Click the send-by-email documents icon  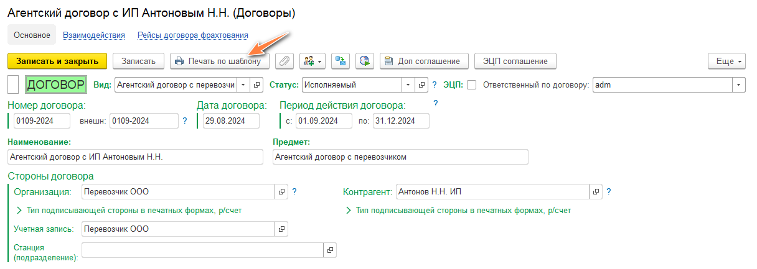(x=341, y=61)
